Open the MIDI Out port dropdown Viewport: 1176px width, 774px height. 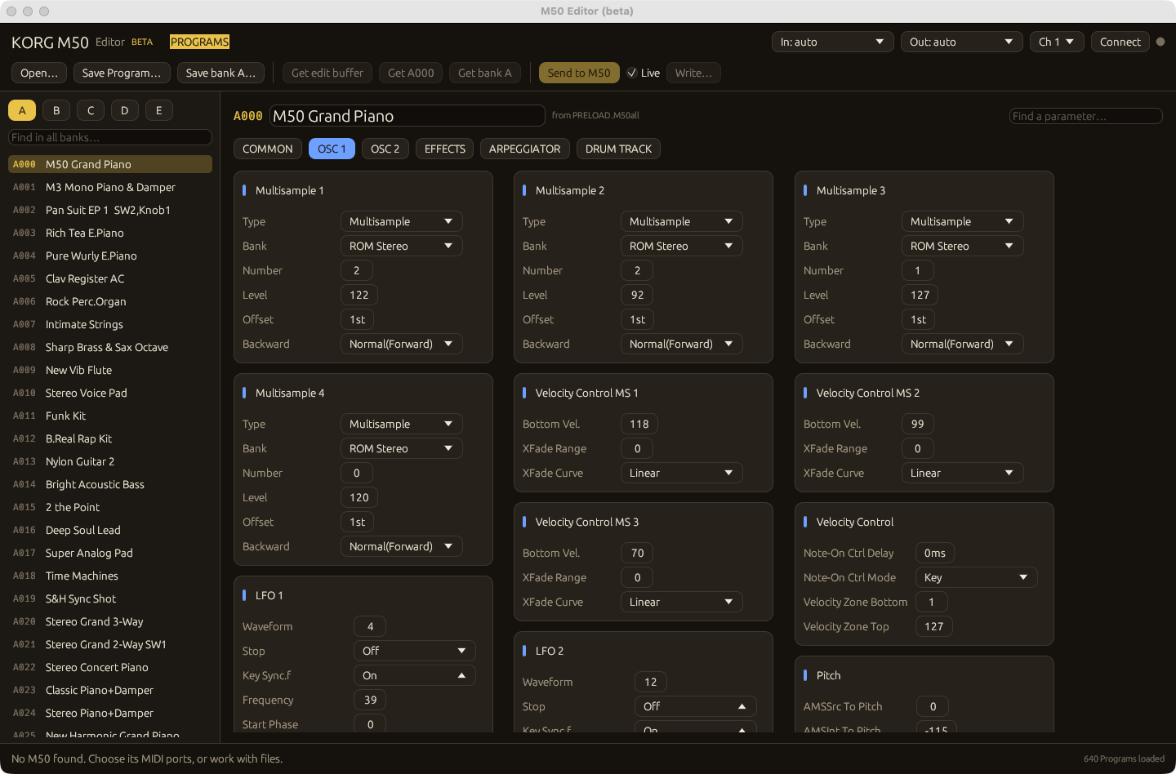click(x=961, y=42)
